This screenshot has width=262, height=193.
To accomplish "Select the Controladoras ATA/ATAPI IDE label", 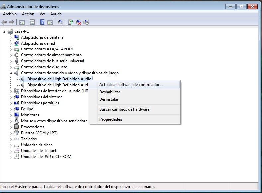I will click(47, 49).
